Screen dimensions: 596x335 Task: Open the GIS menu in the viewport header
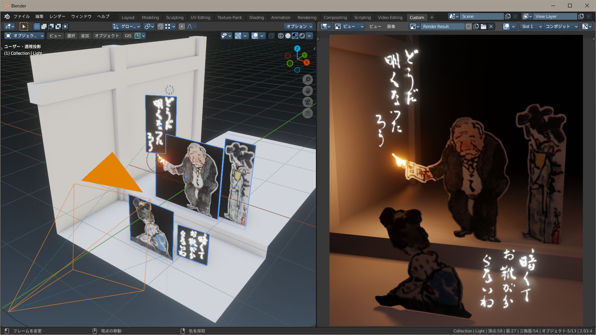coord(128,36)
